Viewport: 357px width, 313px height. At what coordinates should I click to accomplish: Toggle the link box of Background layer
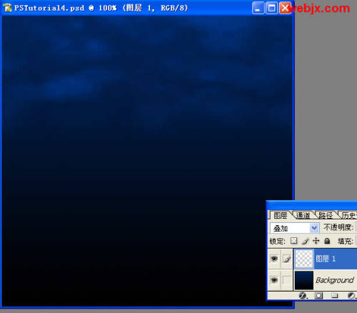[286, 280]
